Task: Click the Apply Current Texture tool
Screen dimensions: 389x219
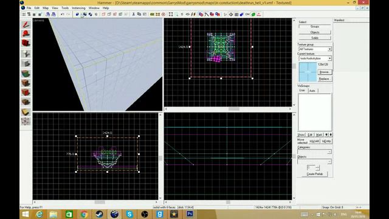Action: pyautogui.click(x=26, y=83)
